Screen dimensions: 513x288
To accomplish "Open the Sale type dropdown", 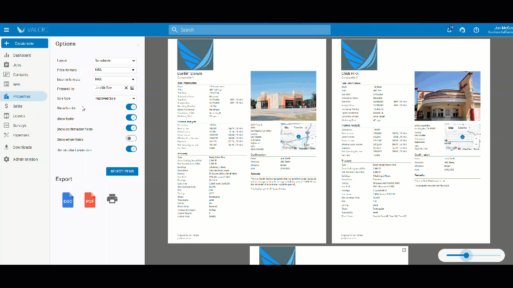I will click(115, 98).
